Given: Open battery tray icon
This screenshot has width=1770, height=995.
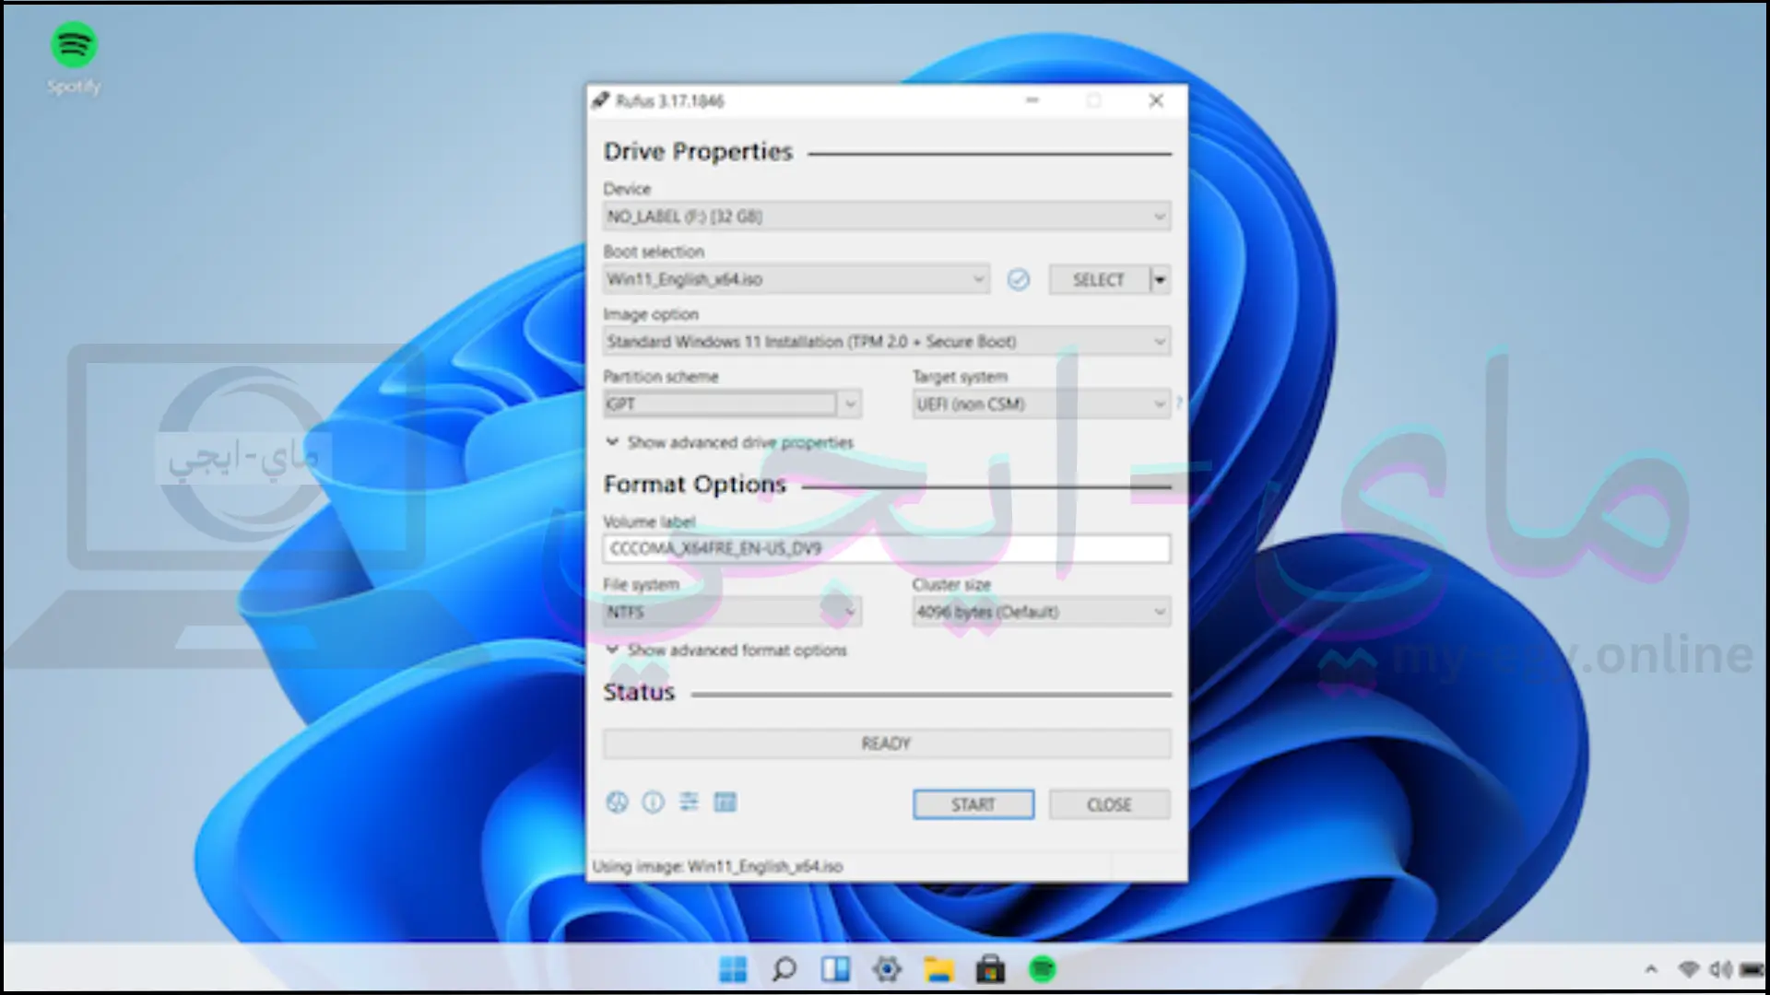Looking at the screenshot, I should [1752, 969].
